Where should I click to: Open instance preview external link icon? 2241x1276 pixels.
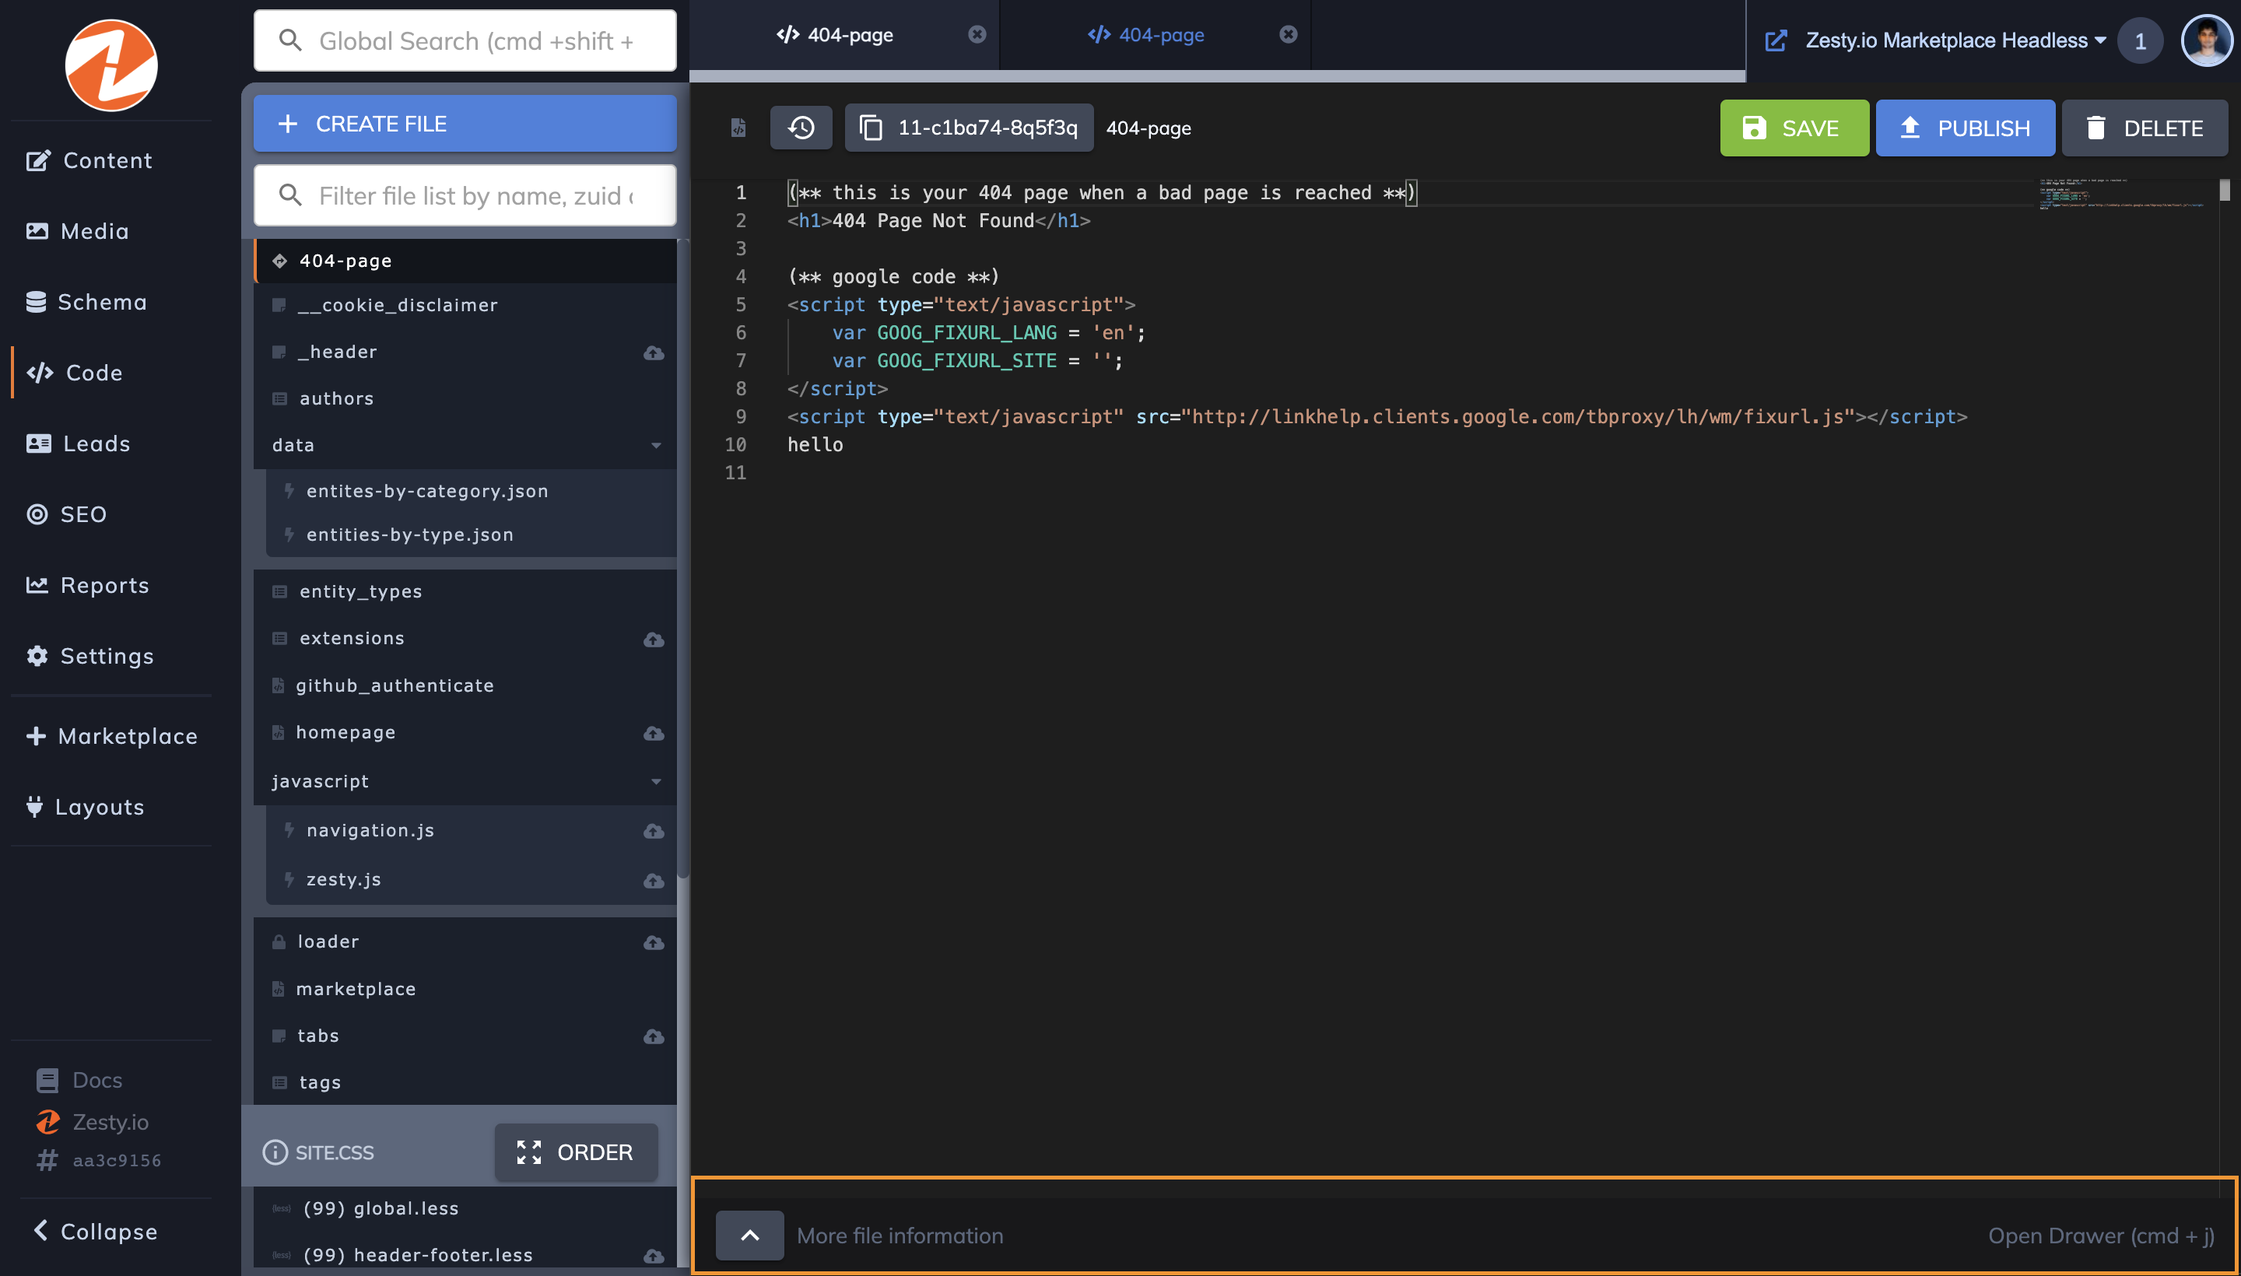coord(1776,41)
